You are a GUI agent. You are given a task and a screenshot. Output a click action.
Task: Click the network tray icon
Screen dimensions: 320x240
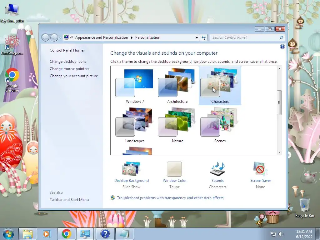(x=273, y=234)
